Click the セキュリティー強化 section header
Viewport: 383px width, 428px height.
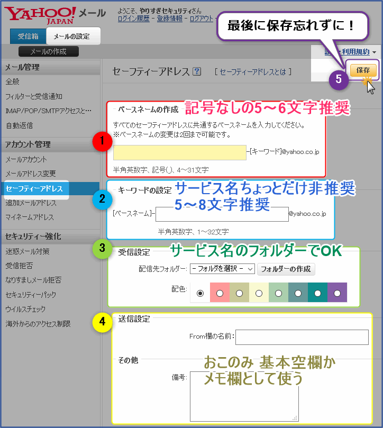point(33,236)
